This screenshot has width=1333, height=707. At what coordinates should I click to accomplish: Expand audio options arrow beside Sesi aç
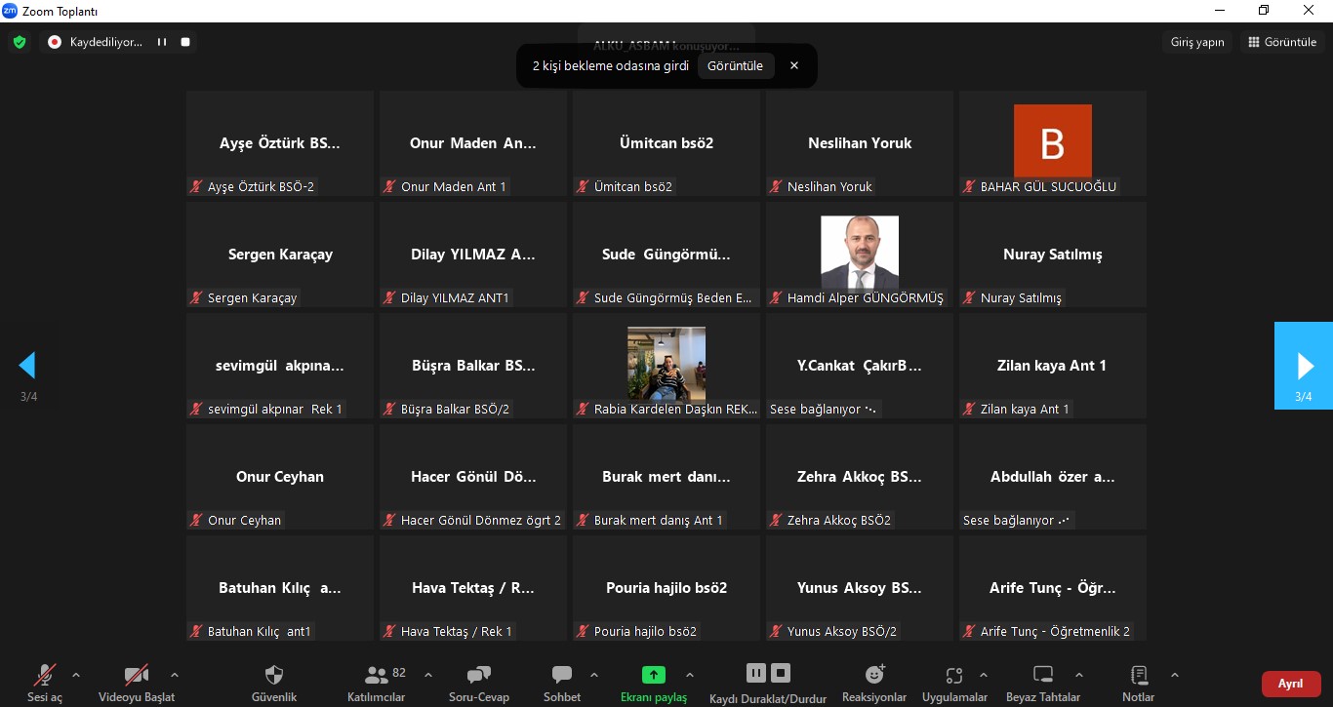coord(76,675)
